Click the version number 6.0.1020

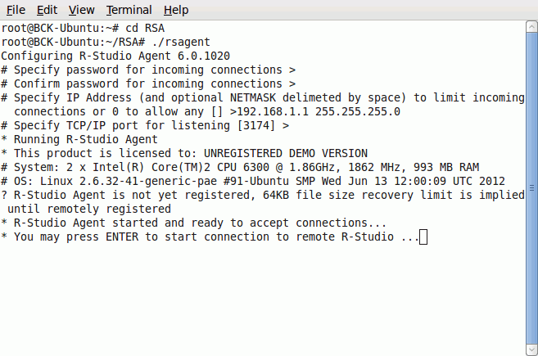point(204,56)
